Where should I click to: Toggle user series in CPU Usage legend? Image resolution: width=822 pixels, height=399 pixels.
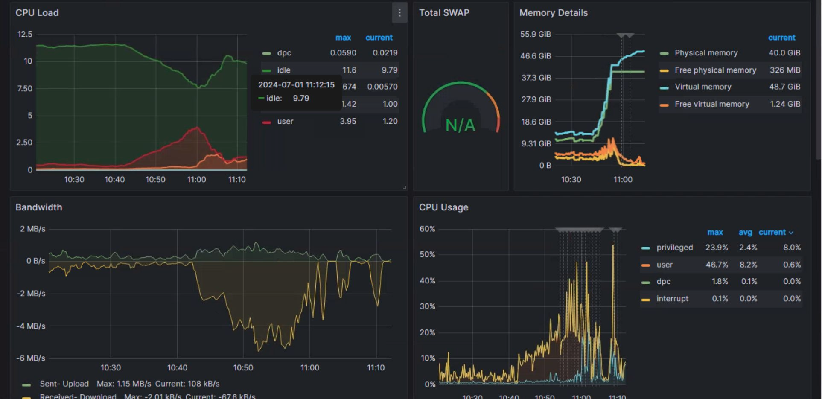click(x=665, y=265)
